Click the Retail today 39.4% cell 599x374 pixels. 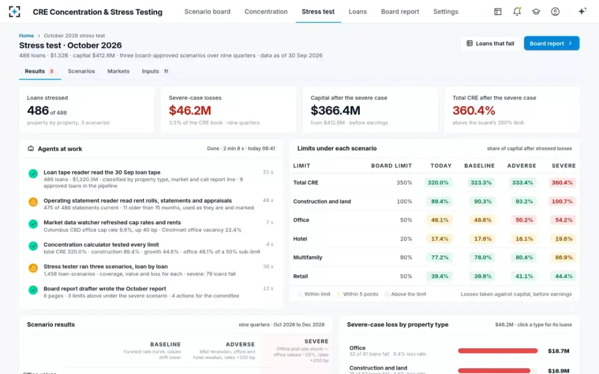[x=439, y=276]
